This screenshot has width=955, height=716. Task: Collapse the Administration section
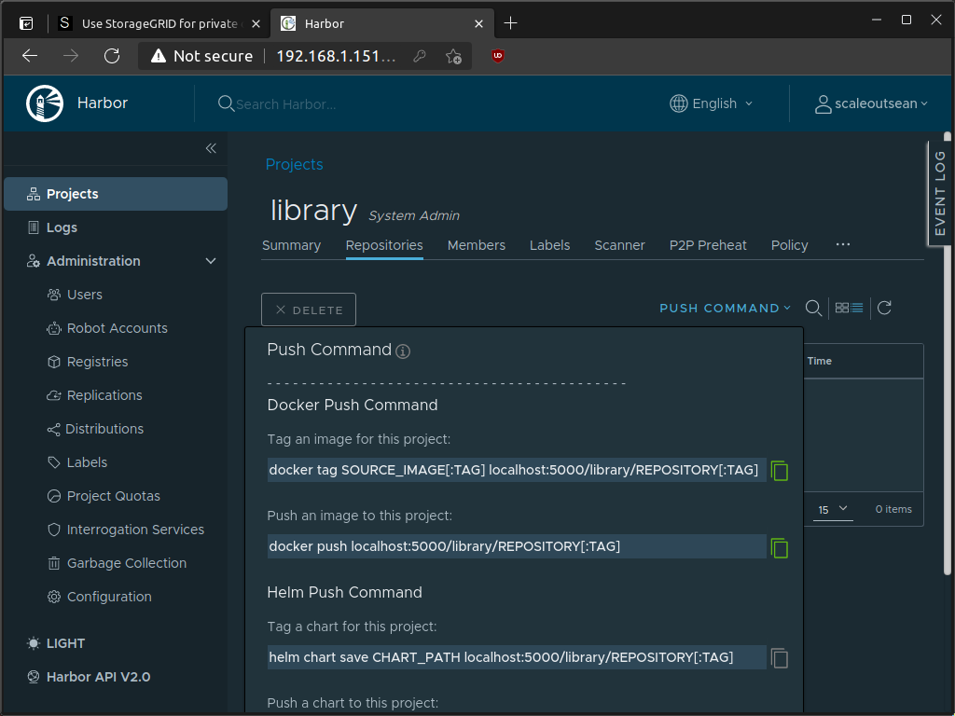[211, 261]
